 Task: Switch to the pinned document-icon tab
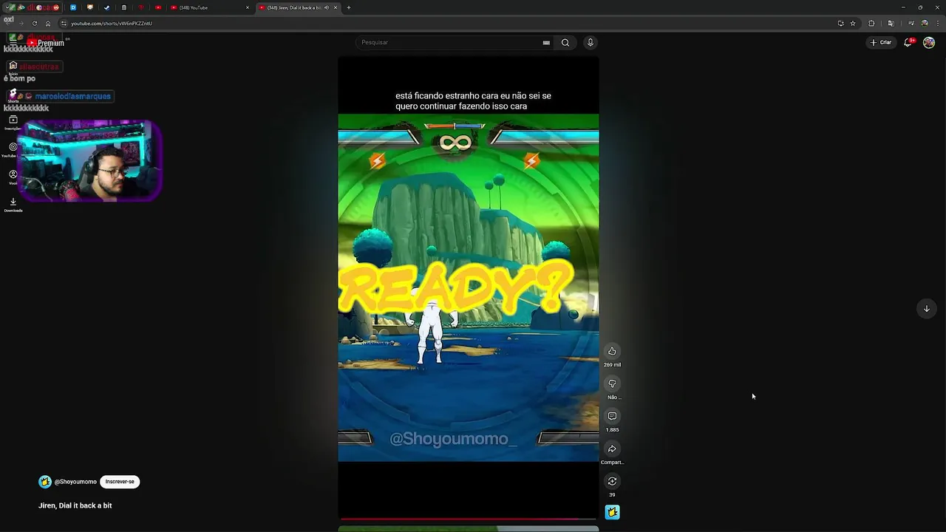coord(124,7)
